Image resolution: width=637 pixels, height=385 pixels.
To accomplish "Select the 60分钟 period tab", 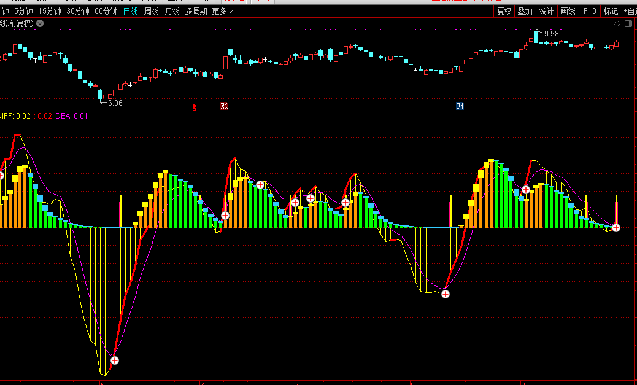I will point(106,11).
